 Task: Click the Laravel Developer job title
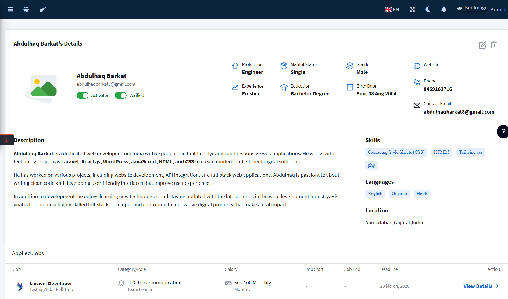[x=51, y=283]
